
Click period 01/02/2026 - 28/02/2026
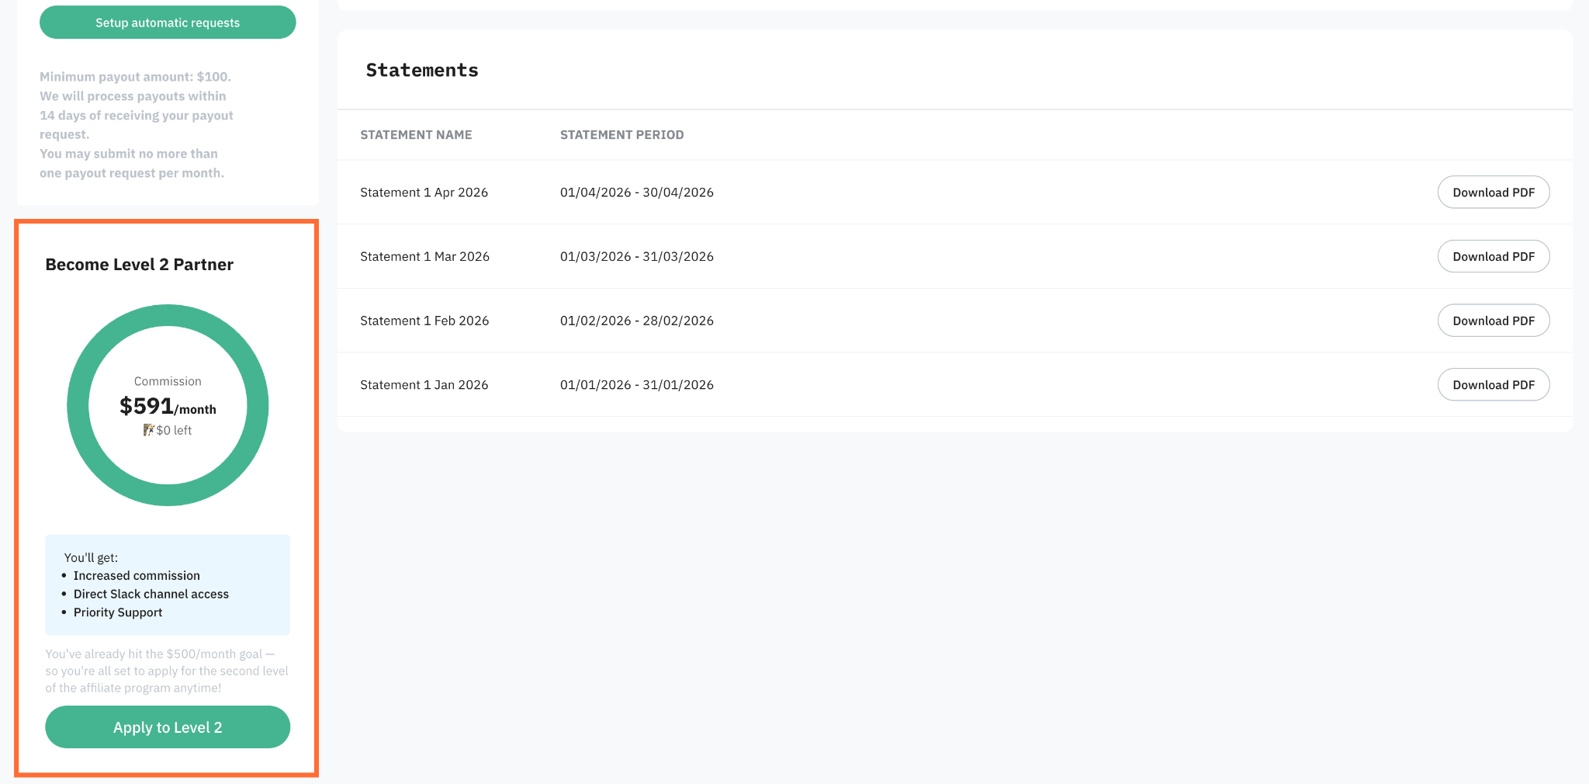pyautogui.click(x=637, y=321)
